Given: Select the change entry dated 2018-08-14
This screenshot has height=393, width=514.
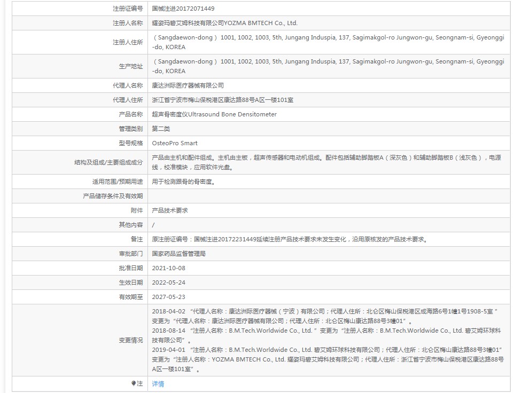Looking at the screenshot, I should point(326,335).
